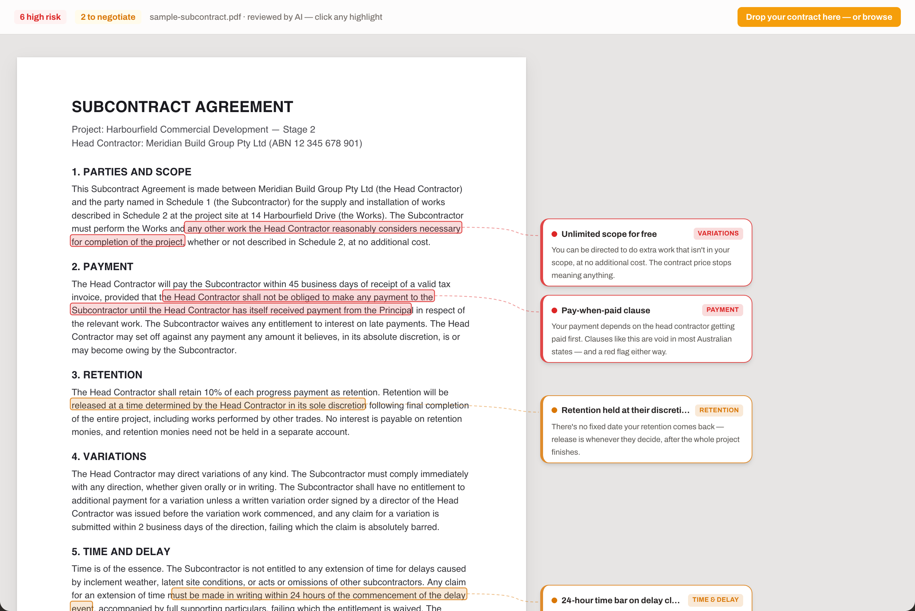
Task: Click the RETENTION tag on retention card
Action: pos(719,410)
